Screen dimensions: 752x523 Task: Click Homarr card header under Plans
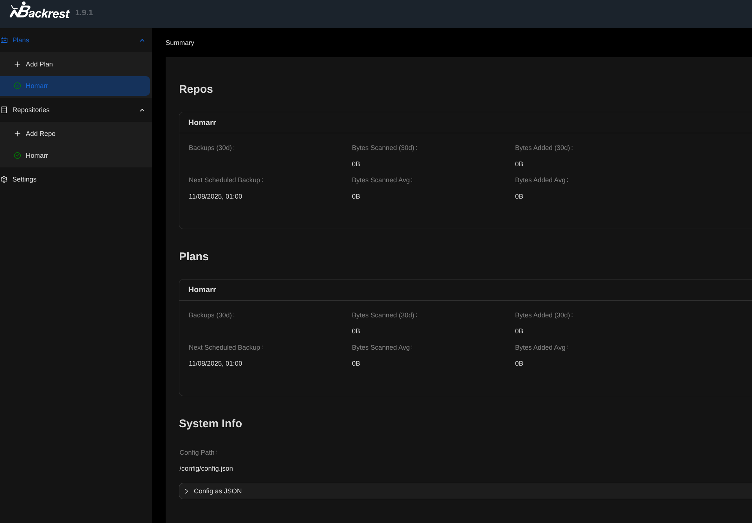tap(202, 290)
